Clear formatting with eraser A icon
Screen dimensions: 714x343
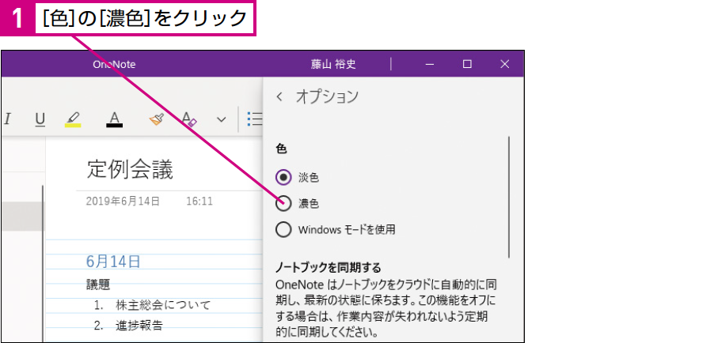tap(188, 119)
